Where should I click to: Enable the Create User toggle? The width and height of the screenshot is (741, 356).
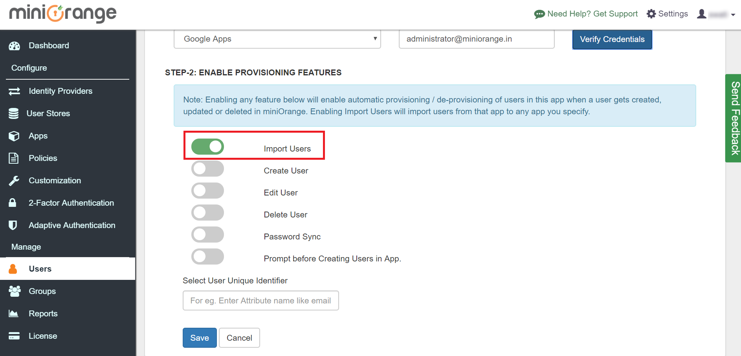coord(207,168)
